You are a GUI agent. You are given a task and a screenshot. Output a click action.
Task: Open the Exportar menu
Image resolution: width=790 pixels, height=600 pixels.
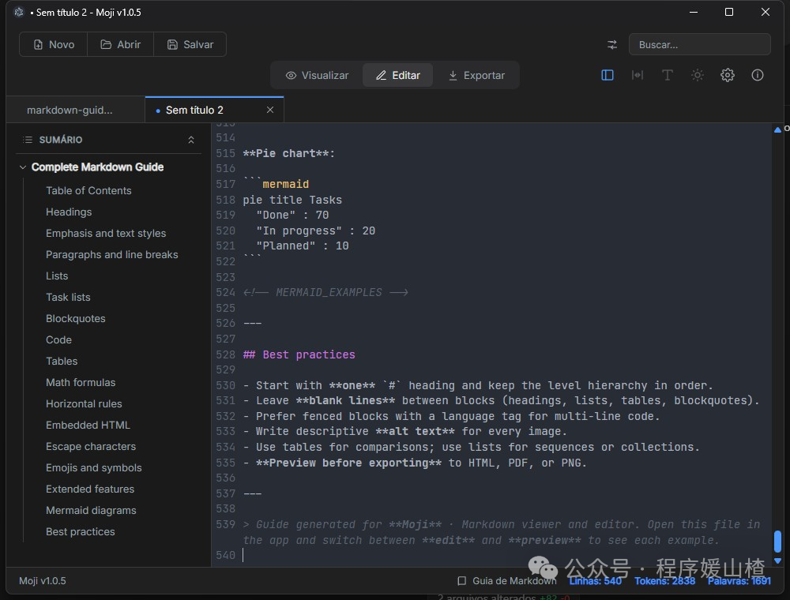click(476, 75)
